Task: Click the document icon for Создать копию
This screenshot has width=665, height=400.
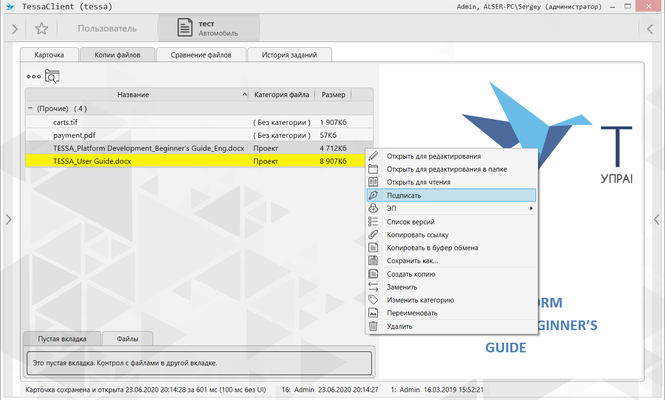Action: point(373,274)
